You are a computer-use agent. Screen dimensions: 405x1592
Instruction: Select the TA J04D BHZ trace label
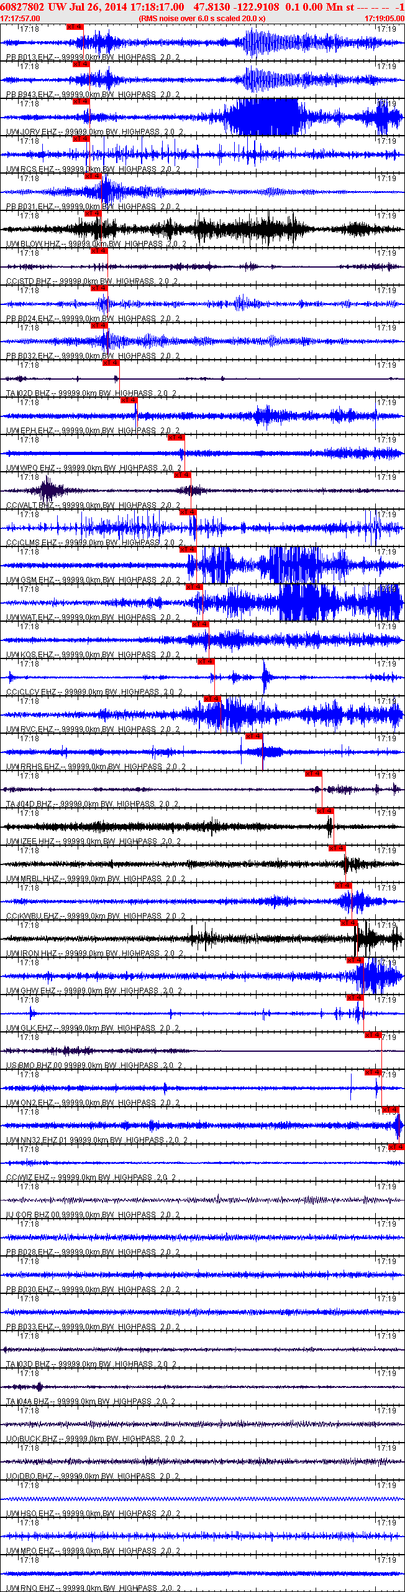92,804
